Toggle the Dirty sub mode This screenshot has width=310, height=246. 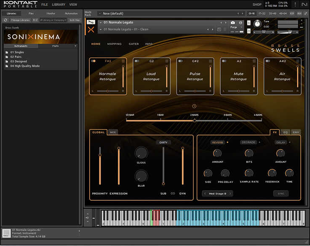(163, 143)
